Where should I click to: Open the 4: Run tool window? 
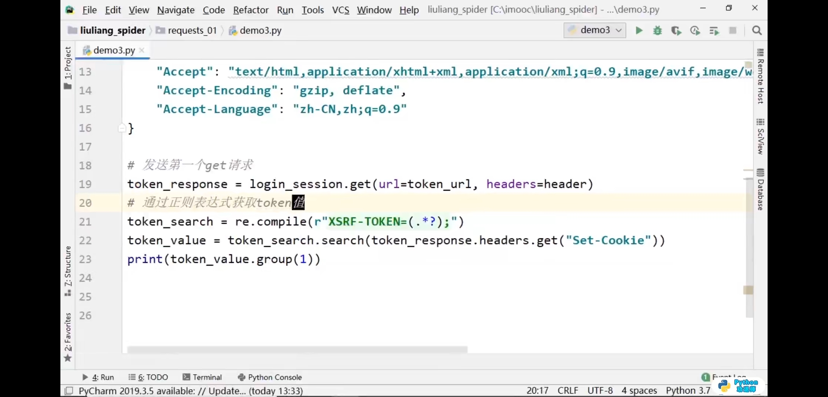point(98,377)
